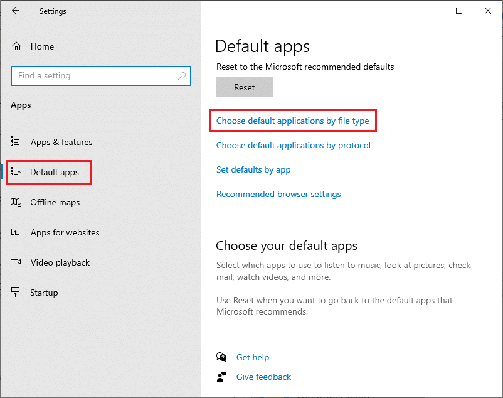Click the Video playback icon
The width and height of the screenshot is (503, 398).
coord(17,262)
